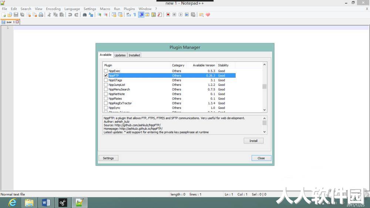Screen dimensions: 370x208
Task: Check the NppMenuSearch plugin checkbox
Action: click(x=106, y=89)
